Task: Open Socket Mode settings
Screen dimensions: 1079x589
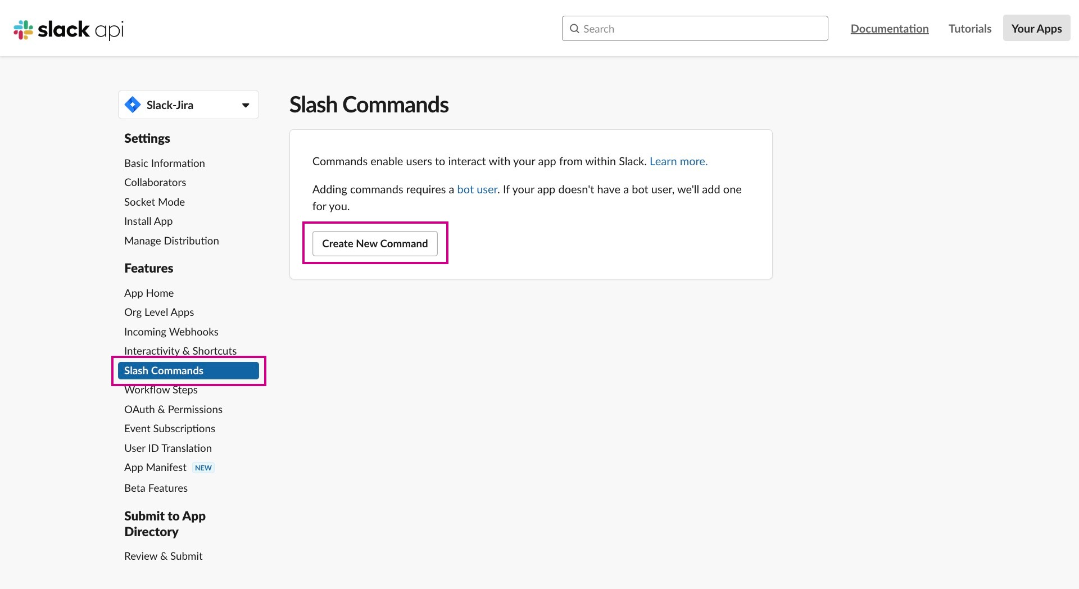Action: coord(155,202)
